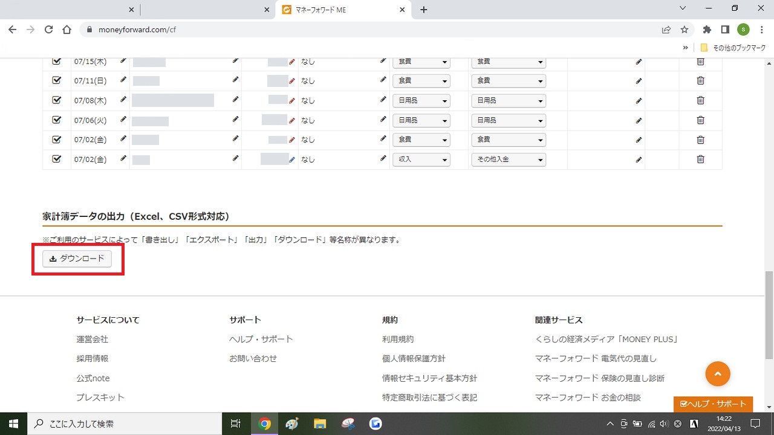The height and width of the screenshot is (435, 774).
Task: Open Chrome three-dot menu
Action: 761,29
